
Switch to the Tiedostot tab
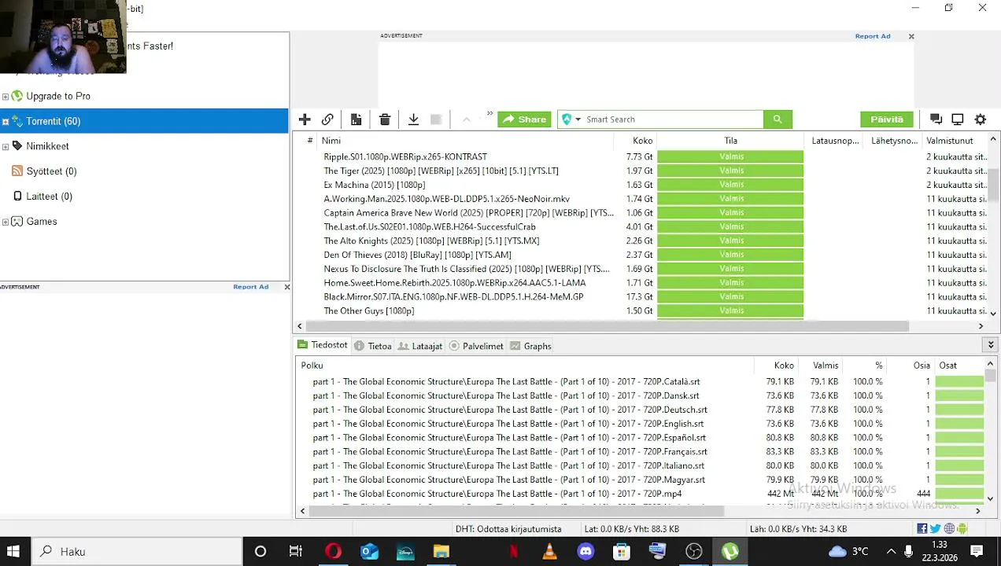323,345
